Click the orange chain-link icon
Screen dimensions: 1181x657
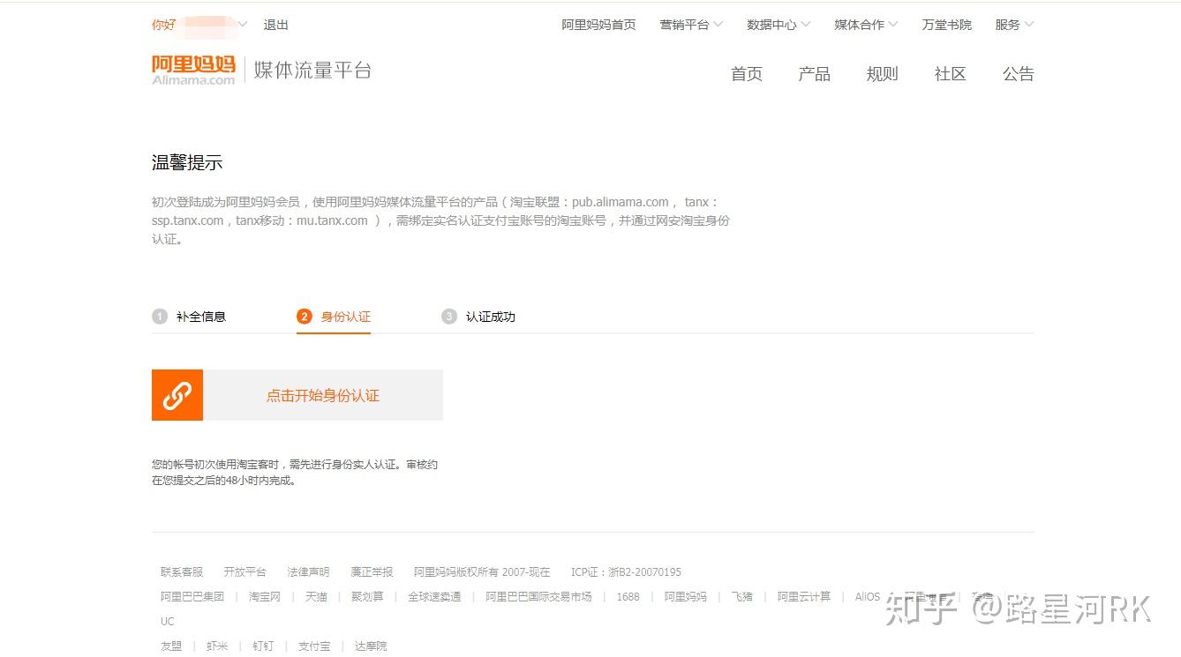point(177,395)
